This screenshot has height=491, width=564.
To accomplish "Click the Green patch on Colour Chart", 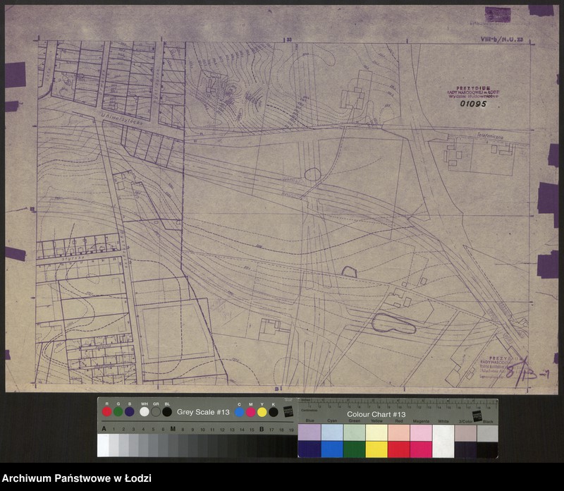I will pyautogui.click(x=354, y=449).
